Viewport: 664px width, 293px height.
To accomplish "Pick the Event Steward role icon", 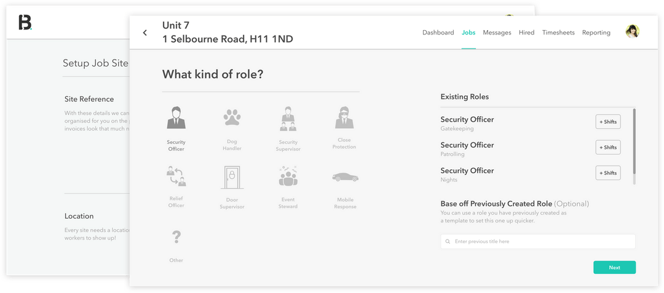I will 288,177.
